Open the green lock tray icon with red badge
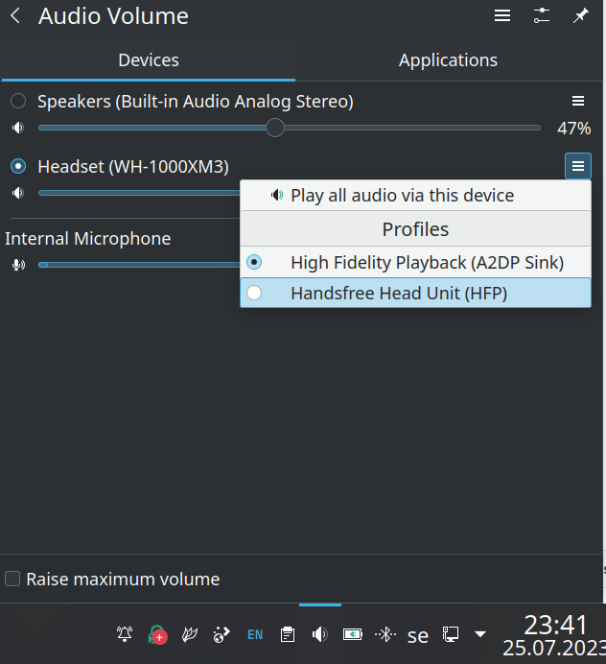Viewport: 606px width, 664px height. click(x=157, y=634)
